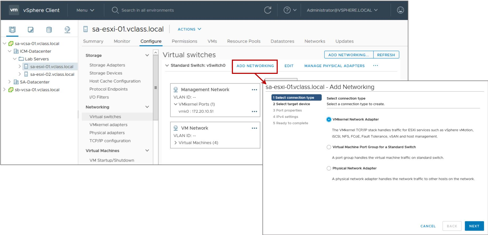488x235 pixels.
Task: Collapse the Storage settings section
Action: pos(147,55)
